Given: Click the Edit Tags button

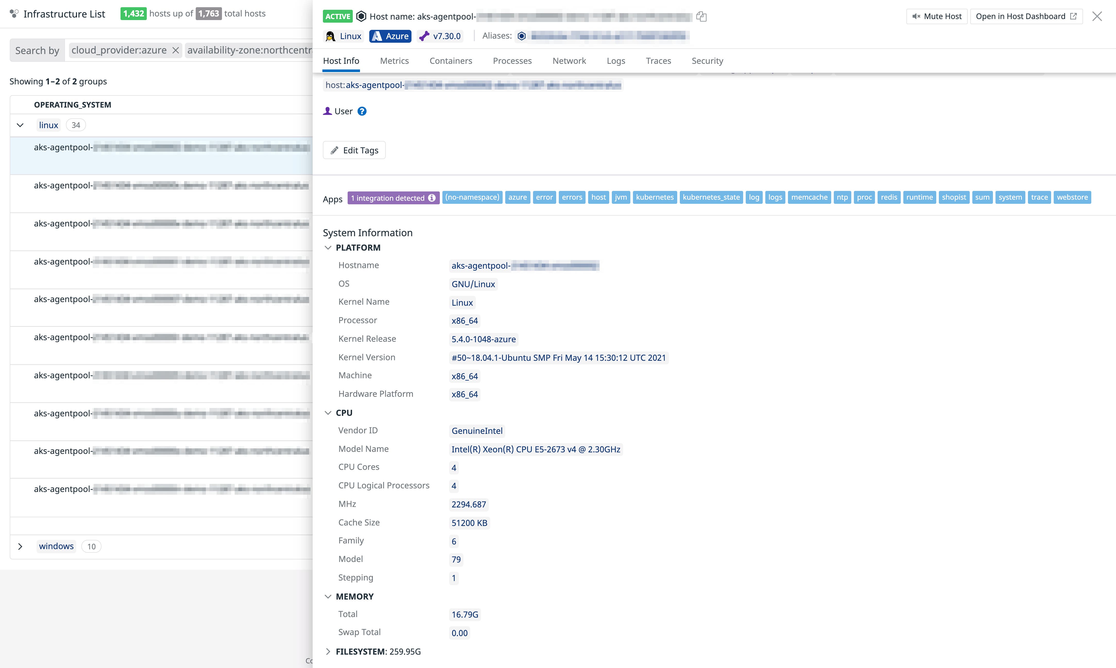Looking at the screenshot, I should (x=354, y=150).
